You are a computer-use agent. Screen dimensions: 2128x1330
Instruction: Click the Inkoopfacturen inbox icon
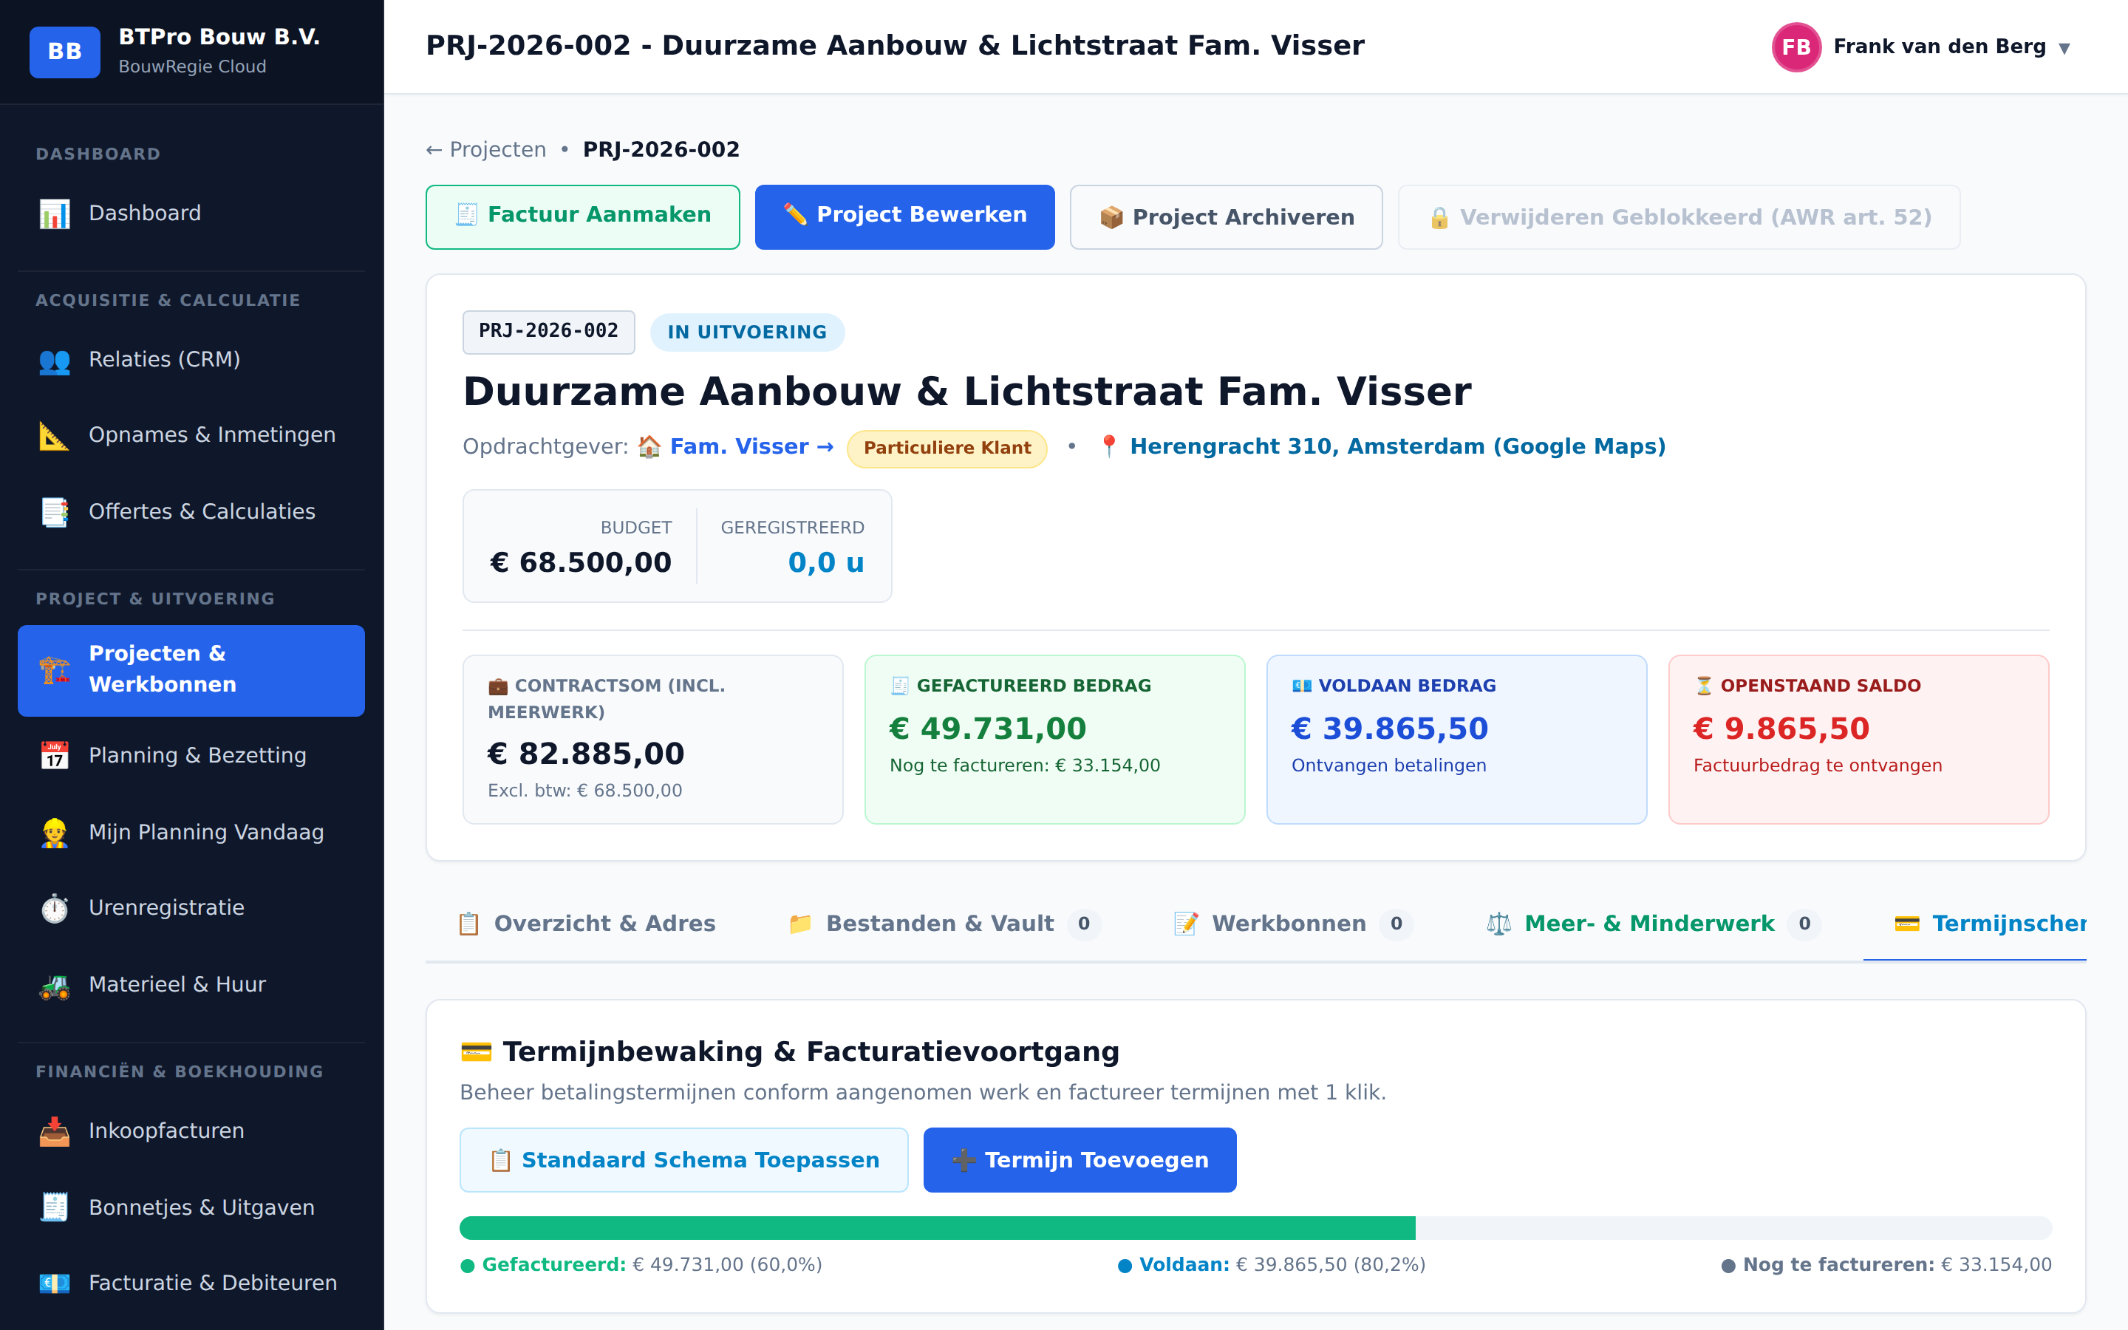(x=55, y=1131)
